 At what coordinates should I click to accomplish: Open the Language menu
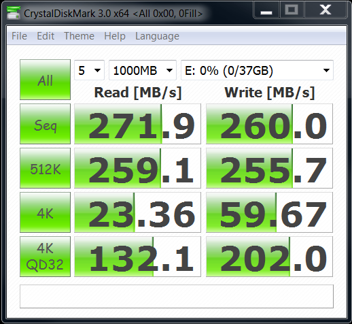click(157, 36)
